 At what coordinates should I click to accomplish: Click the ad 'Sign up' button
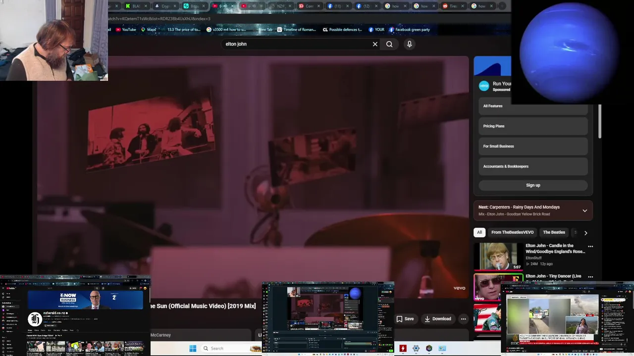click(533, 185)
